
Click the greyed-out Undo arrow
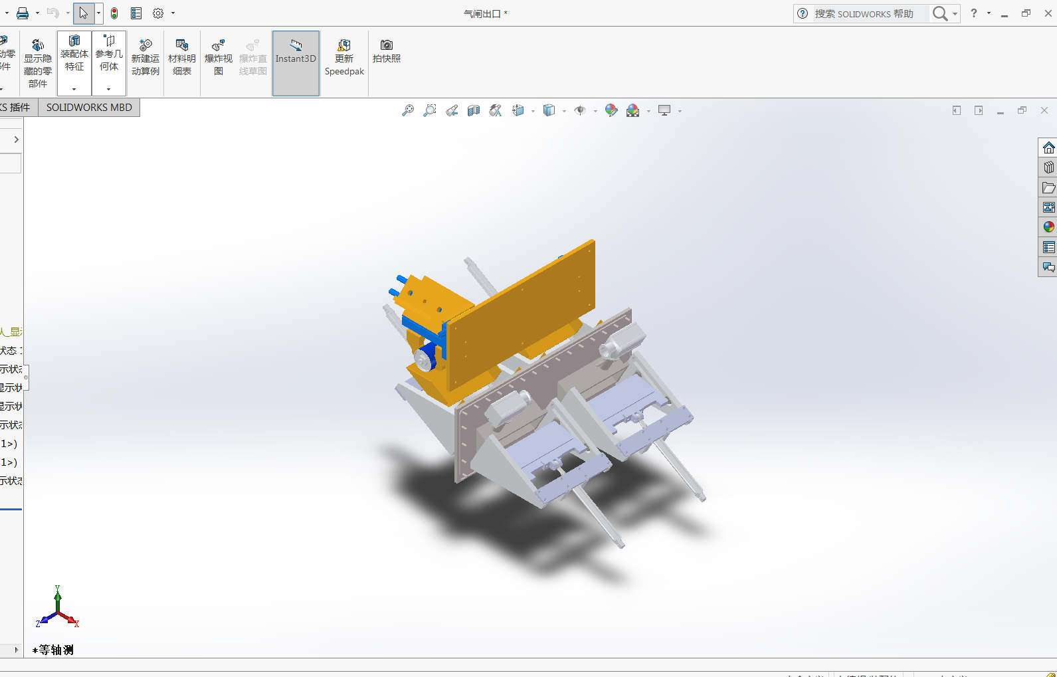pos(53,13)
